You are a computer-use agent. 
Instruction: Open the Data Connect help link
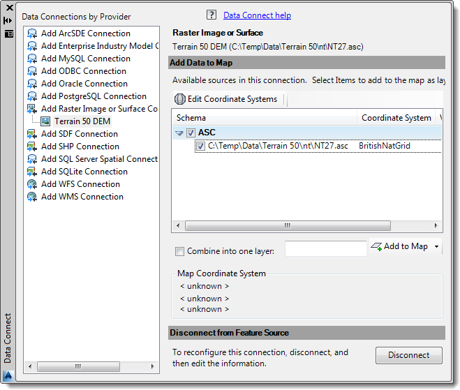257,15
